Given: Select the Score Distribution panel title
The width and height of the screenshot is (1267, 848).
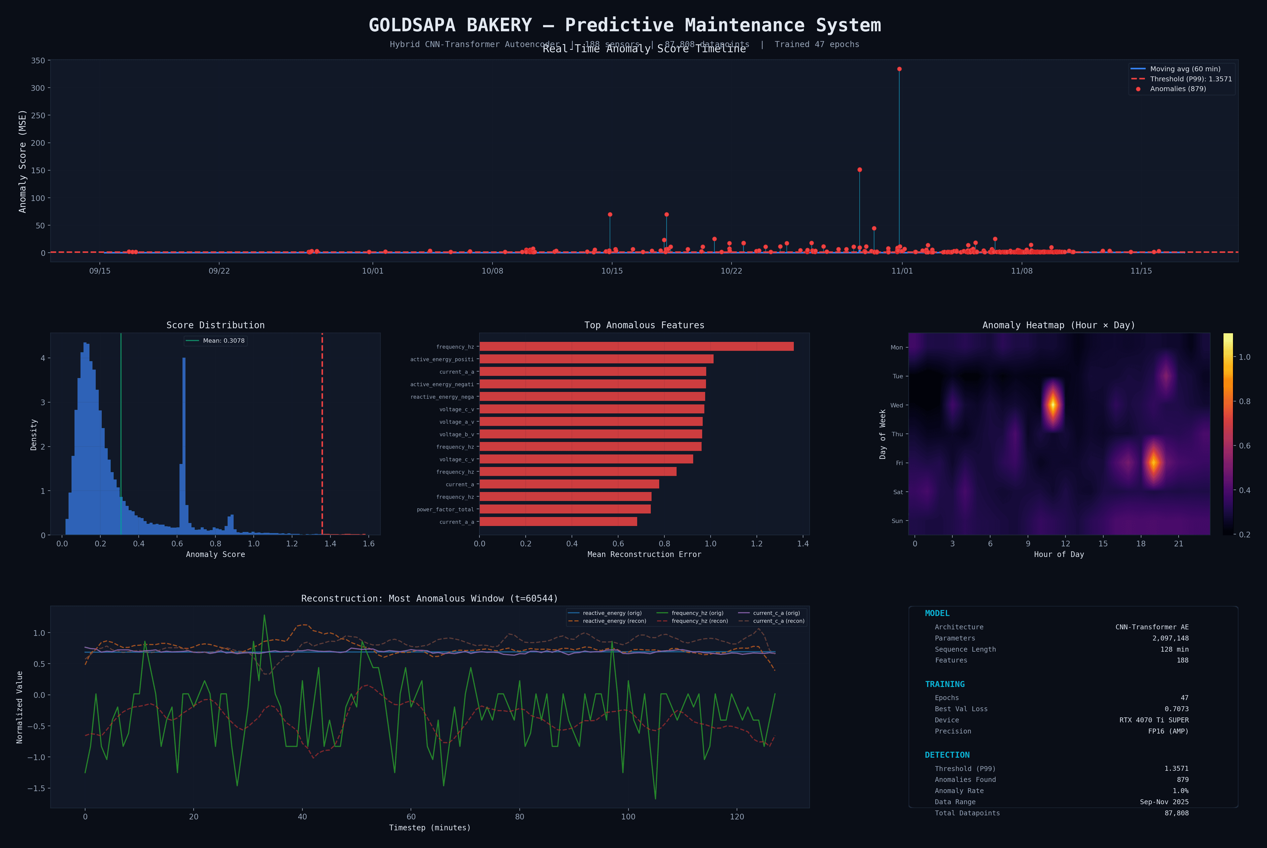Looking at the screenshot, I should point(216,325).
